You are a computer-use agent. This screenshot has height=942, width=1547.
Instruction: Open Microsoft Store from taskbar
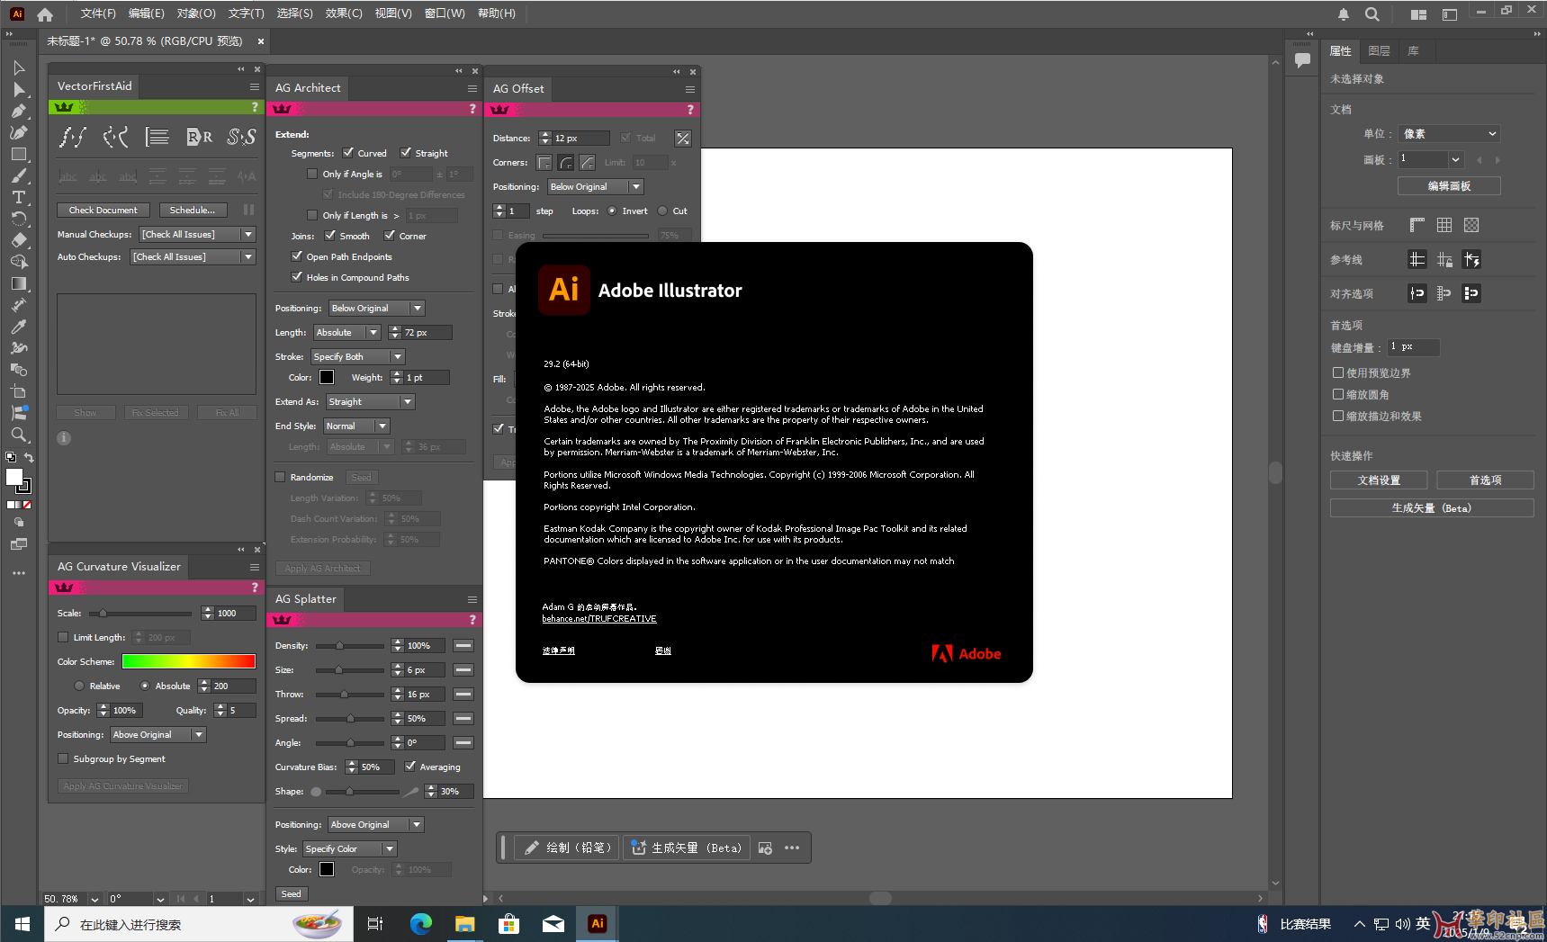coord(508,923)
